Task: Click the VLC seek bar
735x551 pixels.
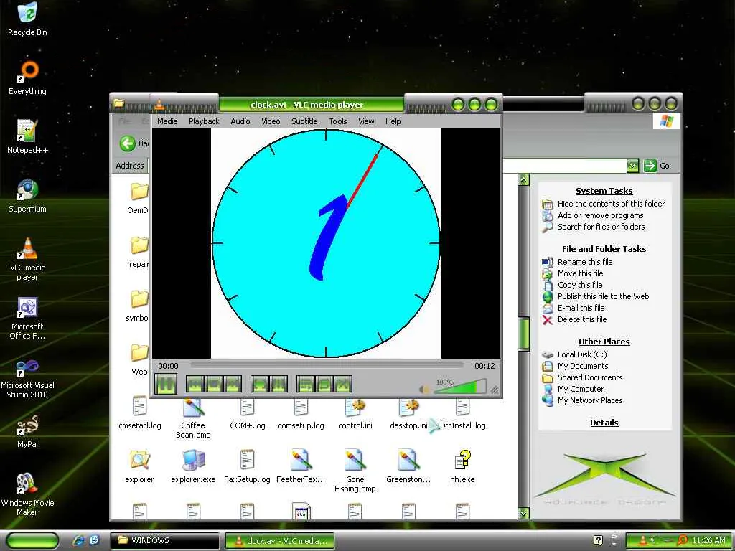Action: (x=327, y=364)
